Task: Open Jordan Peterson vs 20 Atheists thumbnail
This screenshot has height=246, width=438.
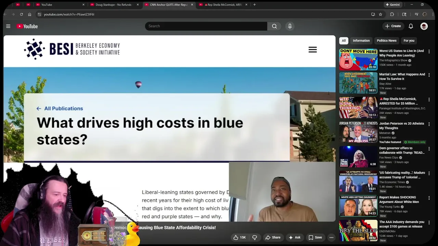Action: (x=358, y=132)
